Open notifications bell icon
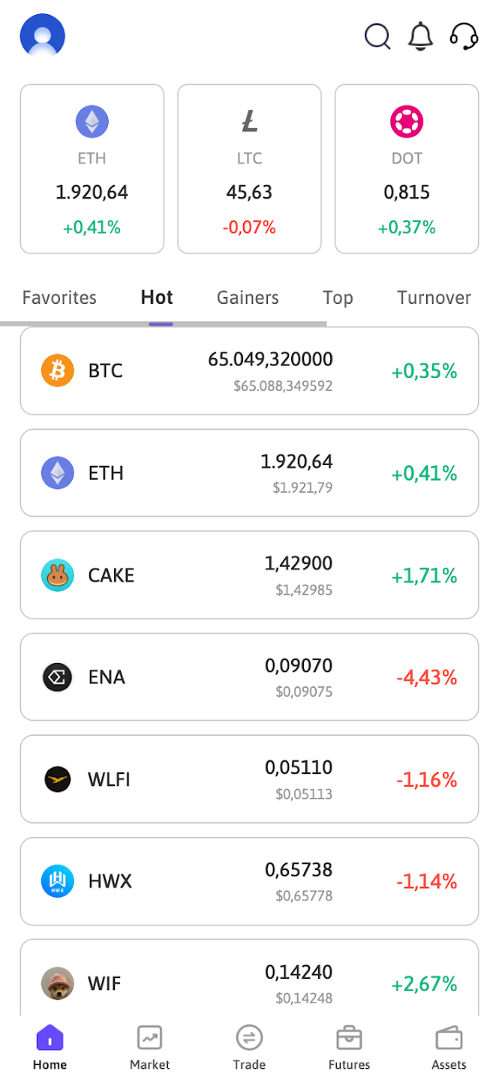The image size is (499, 1080). [421, 36]
